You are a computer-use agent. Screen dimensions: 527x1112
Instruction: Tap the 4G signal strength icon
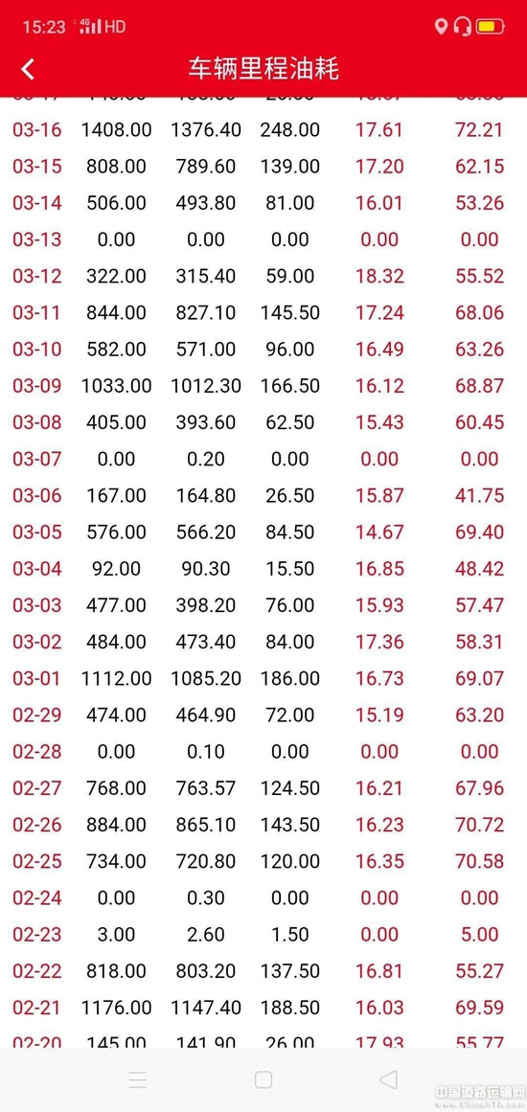pos(90,27)
